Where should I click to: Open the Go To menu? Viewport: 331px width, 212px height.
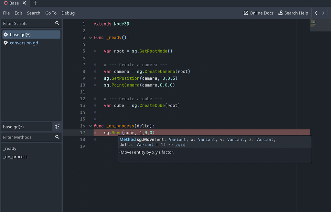coord(51,13)
